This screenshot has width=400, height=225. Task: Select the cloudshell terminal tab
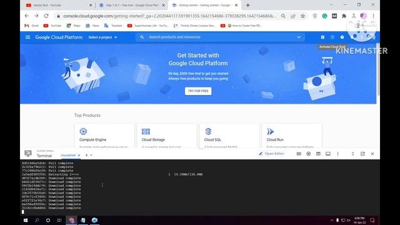pos(68,155)
